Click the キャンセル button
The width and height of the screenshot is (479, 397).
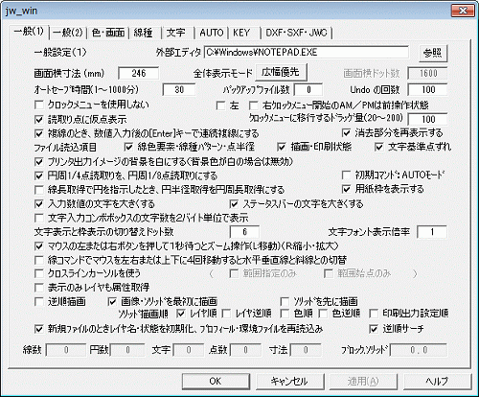tap(289, 381)
